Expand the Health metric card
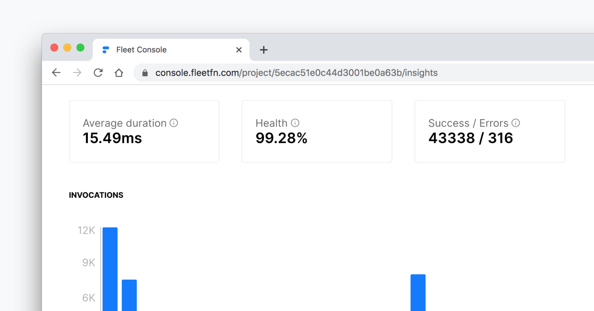 (x=317, y=131)
